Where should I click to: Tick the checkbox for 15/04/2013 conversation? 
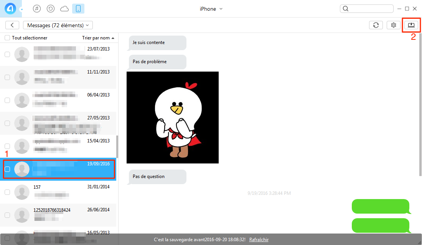pos(7,146)
